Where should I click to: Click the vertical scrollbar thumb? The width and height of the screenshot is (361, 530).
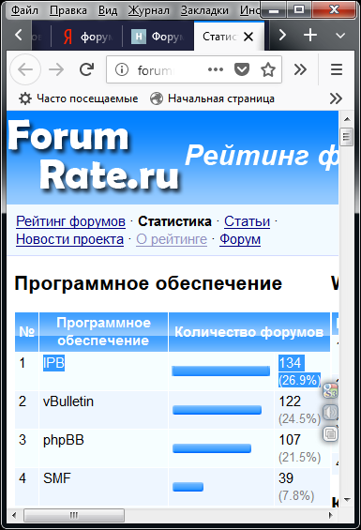347,137
